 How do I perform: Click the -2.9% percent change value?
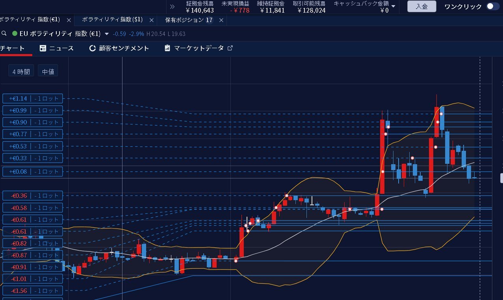pyautogui.click(x=136, y=34)
